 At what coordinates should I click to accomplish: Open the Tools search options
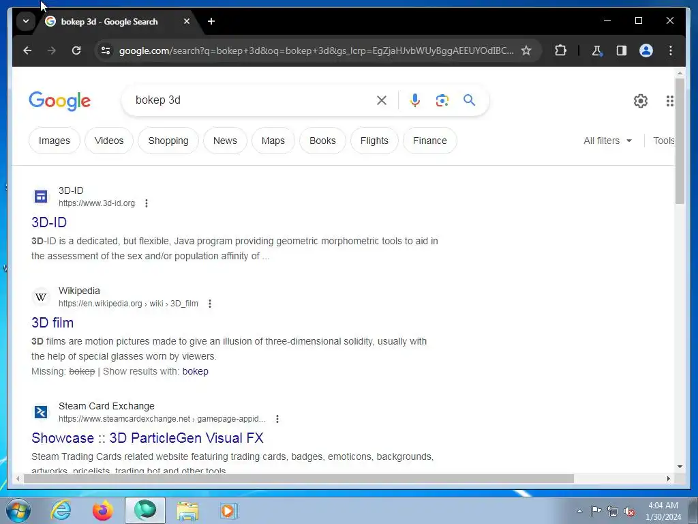pos(664,141)
